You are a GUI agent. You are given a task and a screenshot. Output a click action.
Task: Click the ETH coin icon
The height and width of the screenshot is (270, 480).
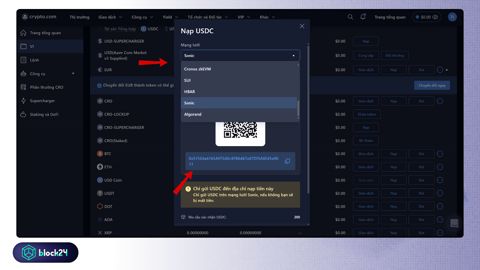point(100,167)
